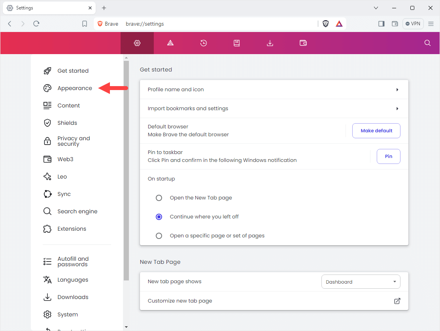The height and width of the screenshot is (331, 440).
Task: Click the VPN button
Action: click(x=413, y=24)
